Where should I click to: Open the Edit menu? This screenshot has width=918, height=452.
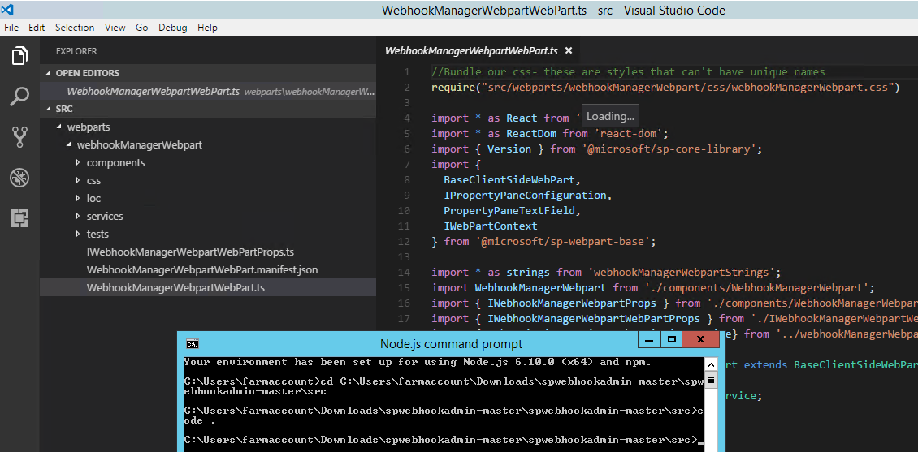click(x=37, y=28)
